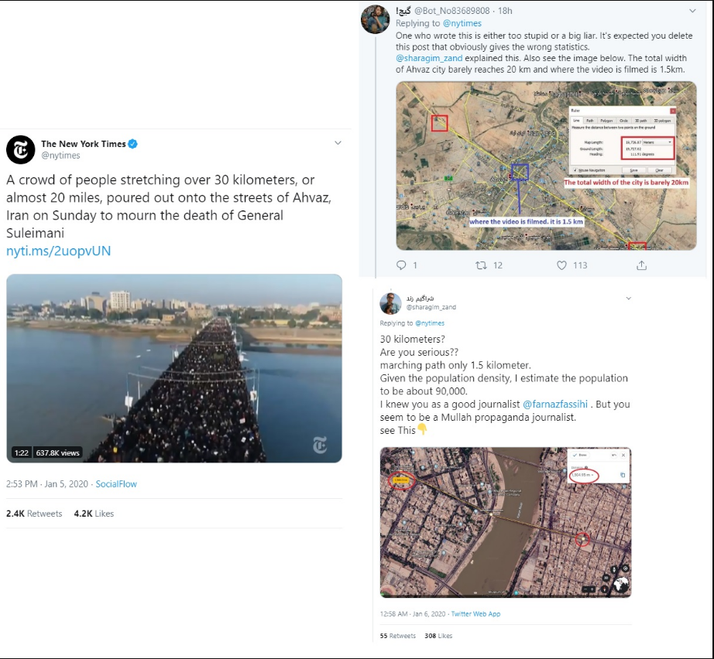Click the blue verified badge beside New York Times
The width and height of the screenshot is (714, 659).
133,144
